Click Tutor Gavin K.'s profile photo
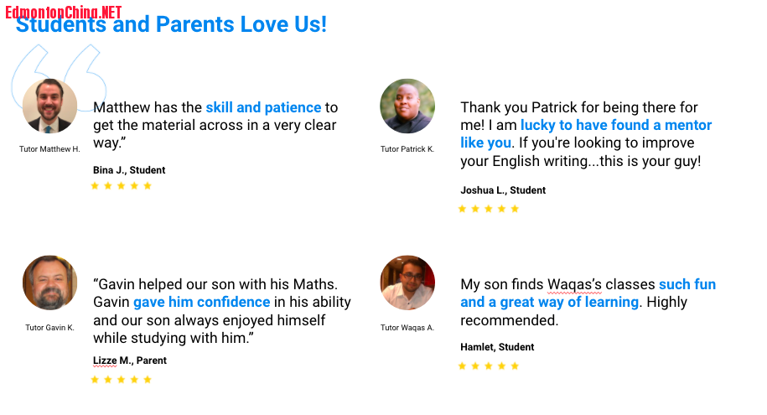 click(x=50, y=283)
